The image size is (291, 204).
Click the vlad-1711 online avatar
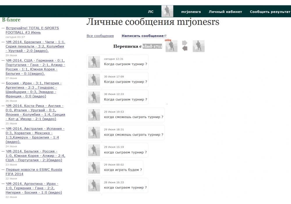point(171,46)
